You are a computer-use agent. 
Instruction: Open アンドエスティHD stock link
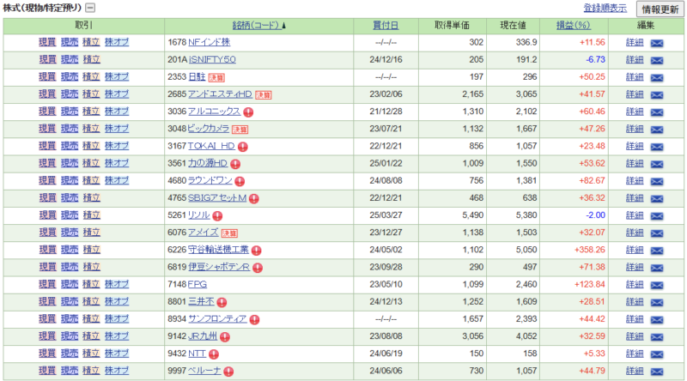coord(220,94)
